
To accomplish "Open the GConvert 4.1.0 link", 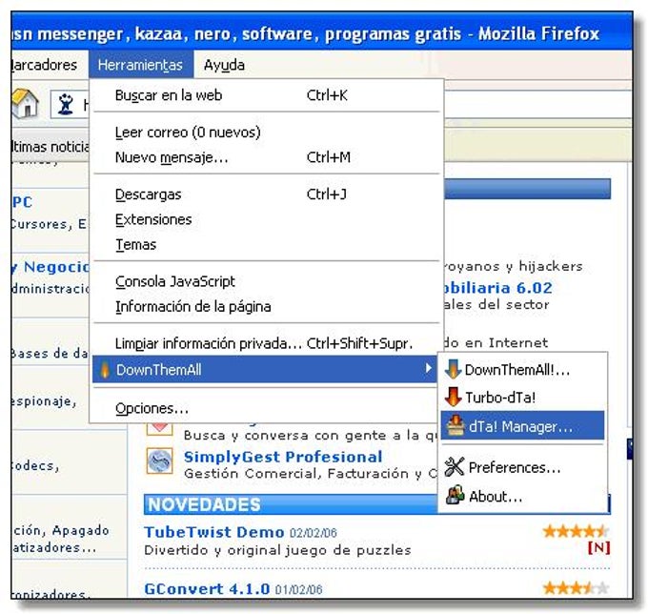I will click(x=207, y=588).
